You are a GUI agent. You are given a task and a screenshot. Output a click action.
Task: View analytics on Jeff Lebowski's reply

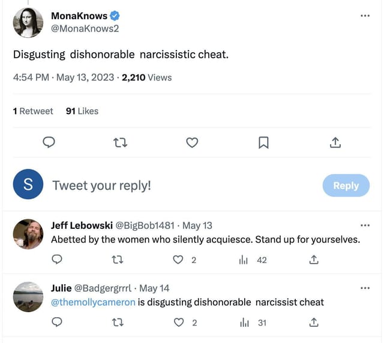tap(244, 260)
